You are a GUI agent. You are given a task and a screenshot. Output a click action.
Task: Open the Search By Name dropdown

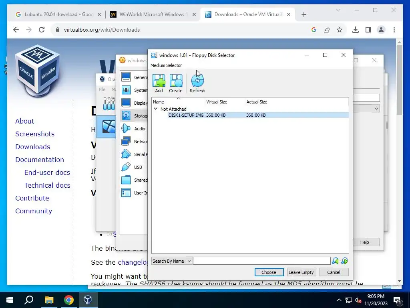click(172, 261)
